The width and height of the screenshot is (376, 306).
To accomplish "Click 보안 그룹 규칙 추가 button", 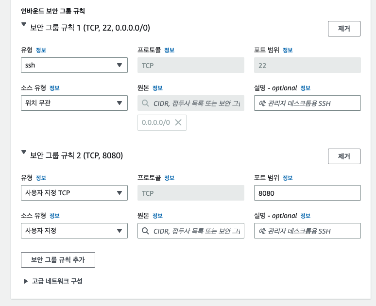I will pos(58,260).
